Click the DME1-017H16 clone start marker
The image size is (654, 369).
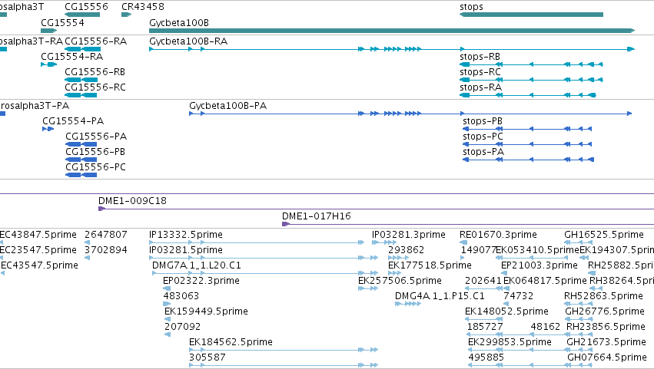(285, 224)
